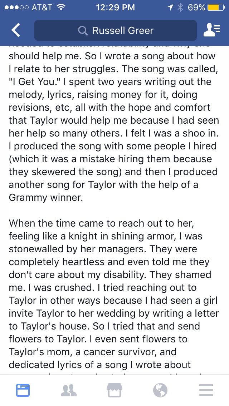Open the friends list icon top right
Screen dimensions: 229x406
[x=212, y=30]
